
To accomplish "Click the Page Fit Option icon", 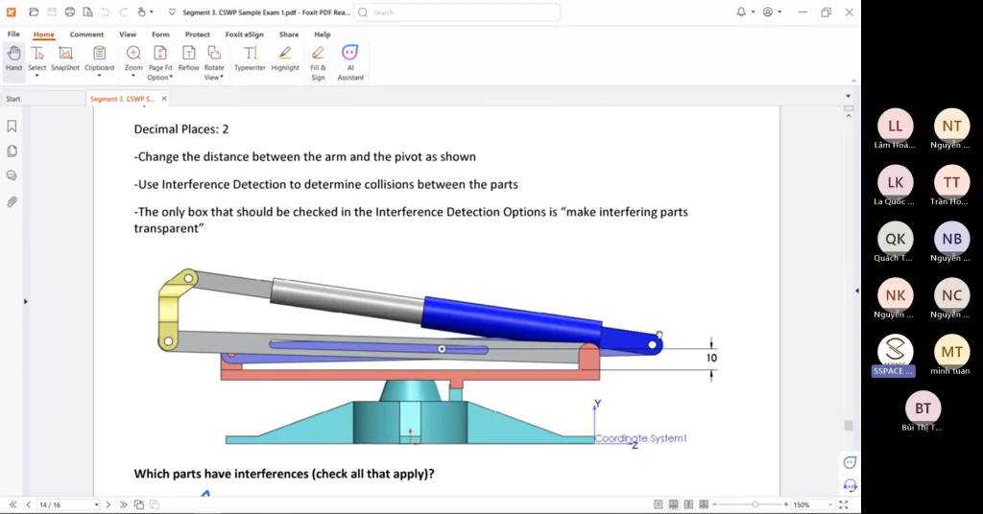I will pyautogui.click(x=160, y=54).
